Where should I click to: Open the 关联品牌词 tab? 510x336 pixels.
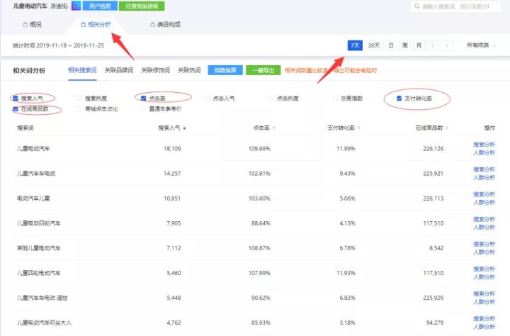pos(118,71)
